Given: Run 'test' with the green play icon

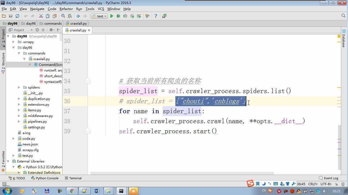Looking at the screenshot, I should tap(111, 16).
